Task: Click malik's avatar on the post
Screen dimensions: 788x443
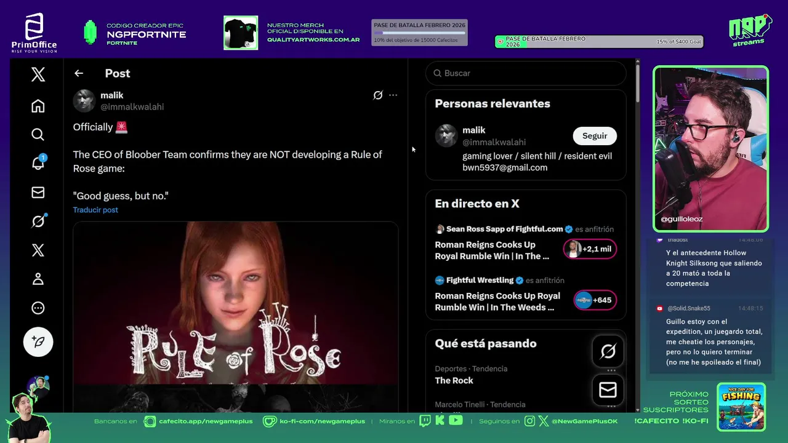Action: pyautogui.click(x=84, y=101)
